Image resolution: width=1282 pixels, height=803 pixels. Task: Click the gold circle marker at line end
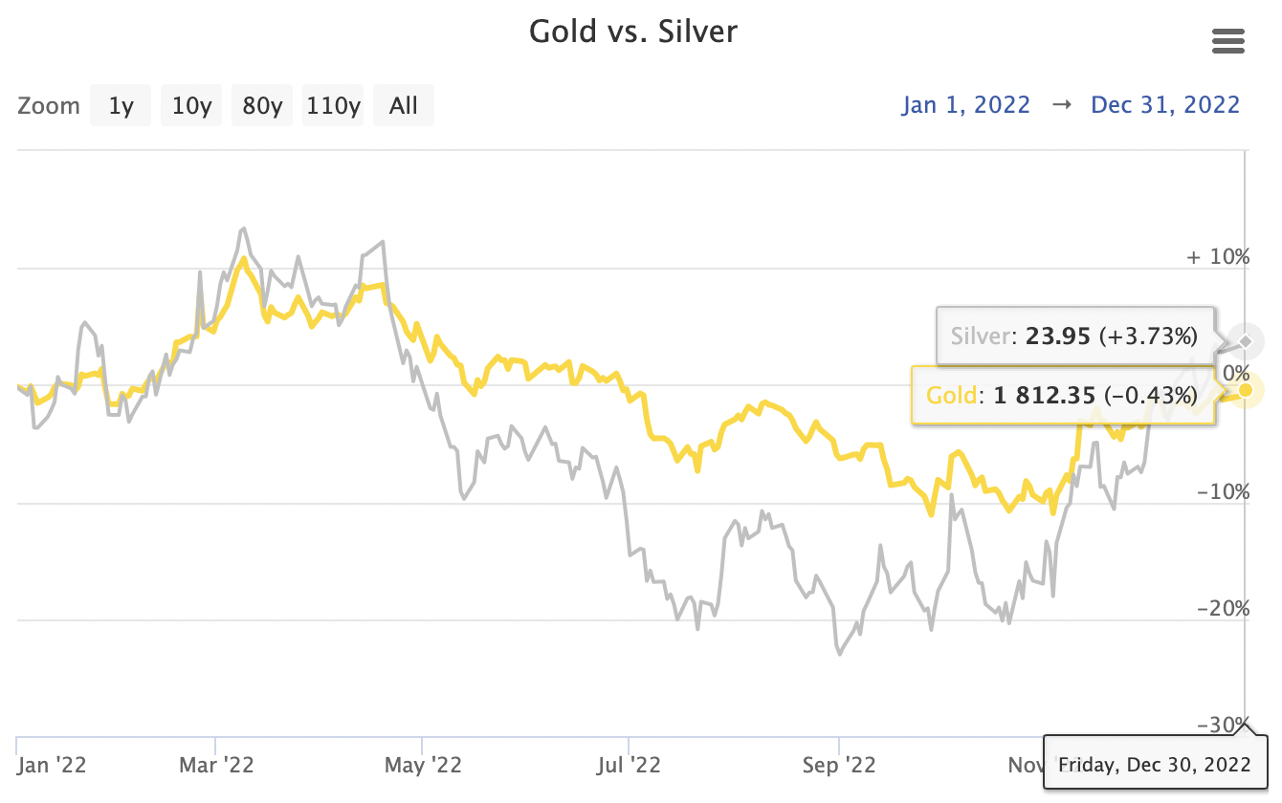click(1245, 390)
